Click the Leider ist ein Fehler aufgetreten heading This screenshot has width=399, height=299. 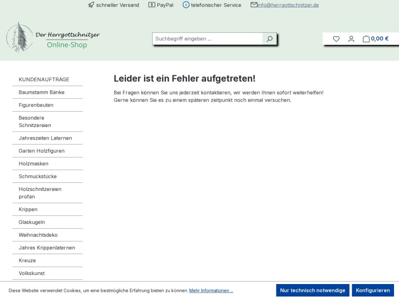click(185, 79)
